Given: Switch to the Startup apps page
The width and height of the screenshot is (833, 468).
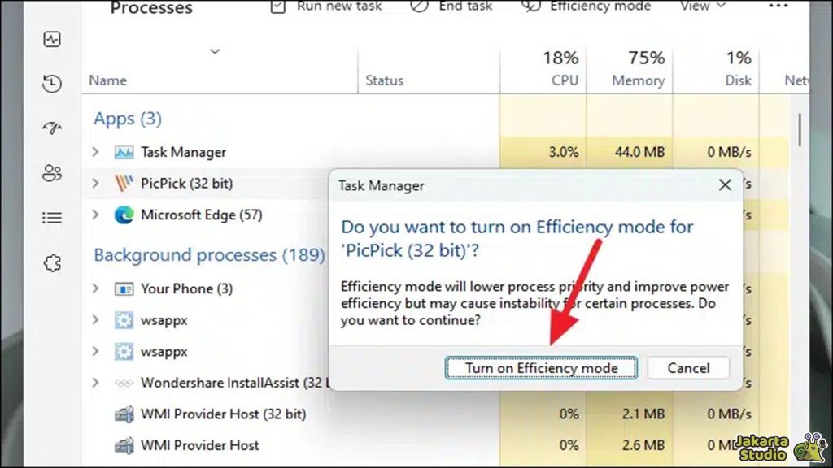Looking at the screenshot, I should [51, 128].
